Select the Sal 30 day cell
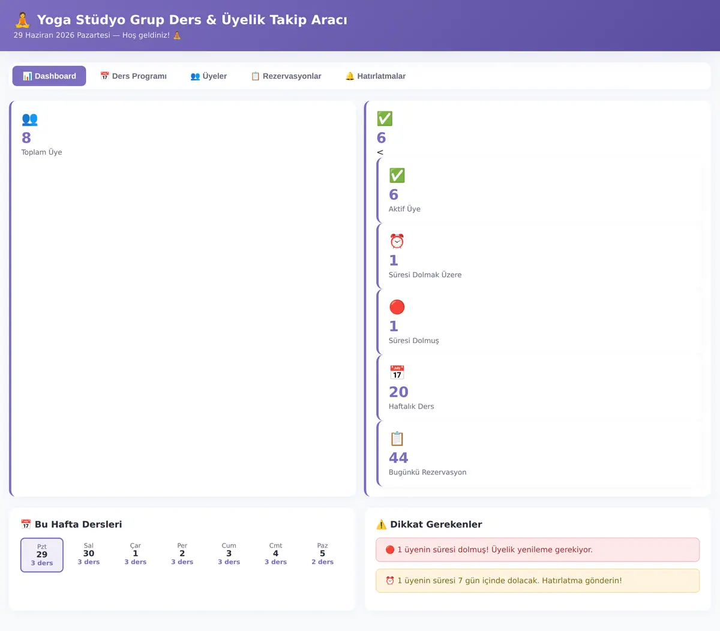This screenshot has height=631, width=720. tap(89, 554)
